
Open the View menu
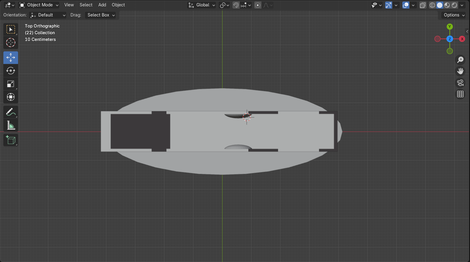(69, 5)
